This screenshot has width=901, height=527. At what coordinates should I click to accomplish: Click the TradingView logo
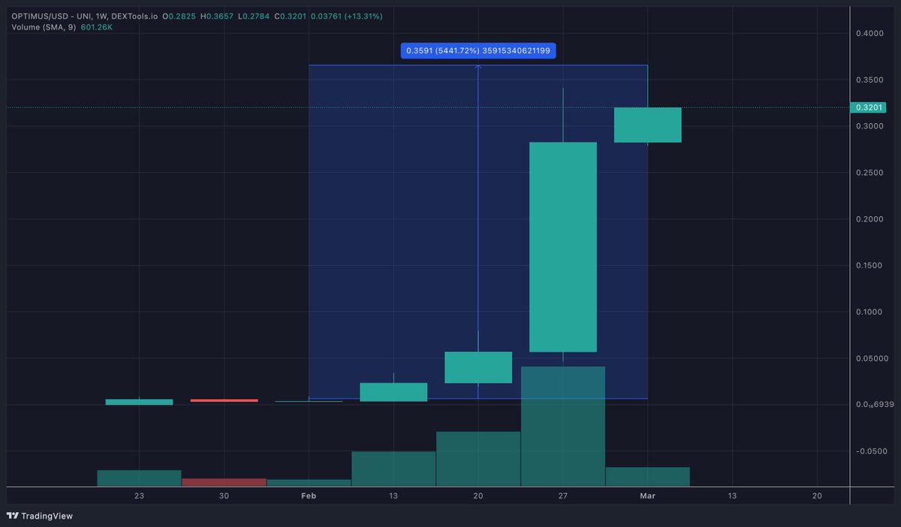[x=39, y=516]
